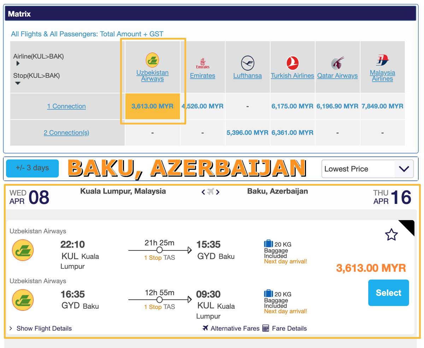Select the 7,849.00 MYR Malaysia fare

pyautogui.click(x=382, y=106)
